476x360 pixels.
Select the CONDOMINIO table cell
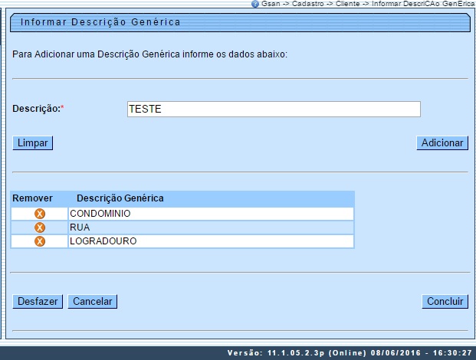[211, 214]
